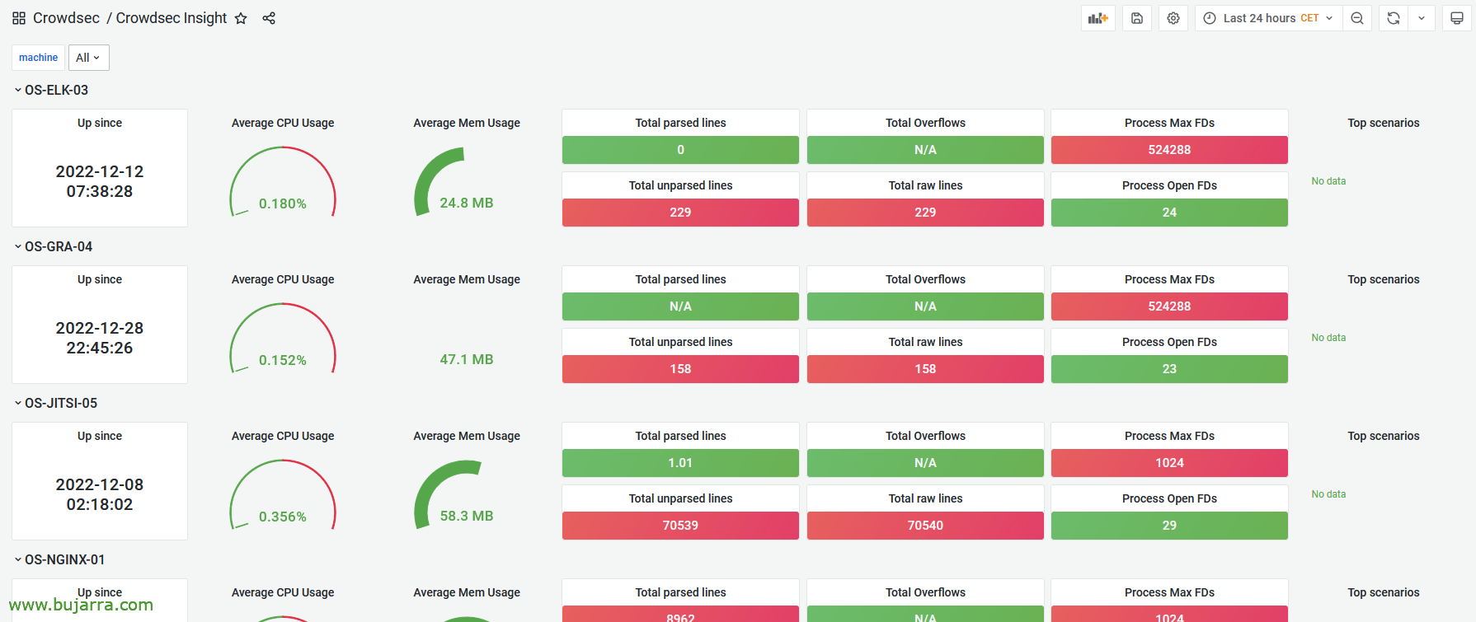Collapse the OS-GRA-04 row
This screenshot has width=1476, height=622.
[53, 246]
